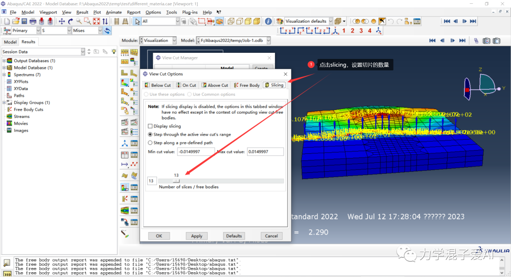Open the Model ODB file dropdown
Image resolution: width=511 pixels, height=277 pixels.
pos(233,41)
